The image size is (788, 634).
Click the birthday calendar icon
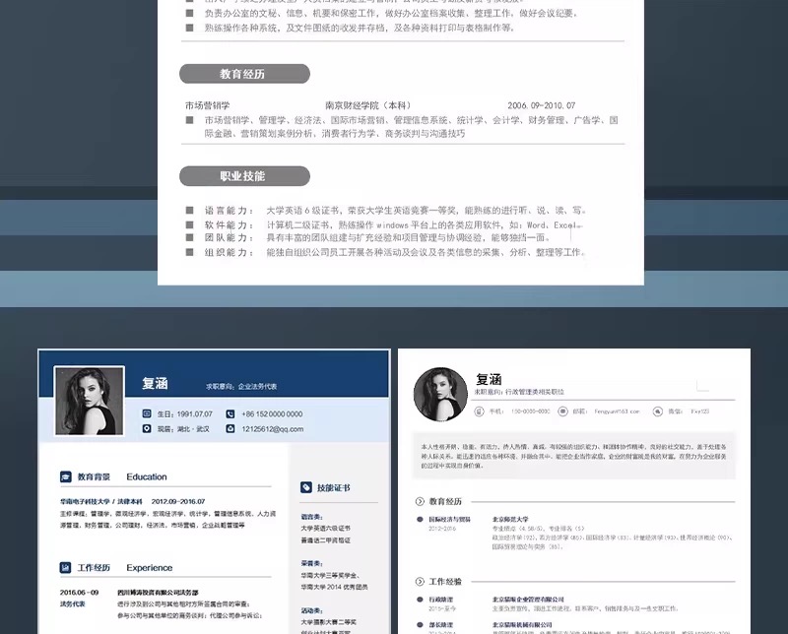(x=147, y=413)
